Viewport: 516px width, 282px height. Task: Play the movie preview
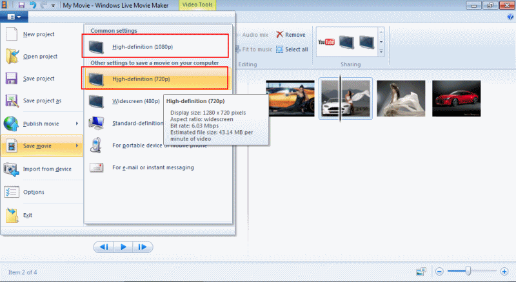[123, 247]
